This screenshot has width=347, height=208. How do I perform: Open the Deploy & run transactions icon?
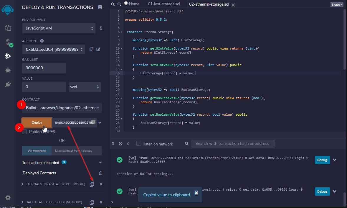[x=8, y=56]
